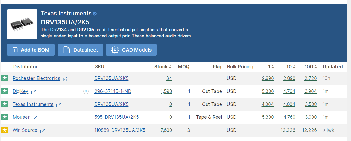Viewport: 351px width, 141px height.
Task: Click the yellow star for Win Source row
Action: point(5,130)
